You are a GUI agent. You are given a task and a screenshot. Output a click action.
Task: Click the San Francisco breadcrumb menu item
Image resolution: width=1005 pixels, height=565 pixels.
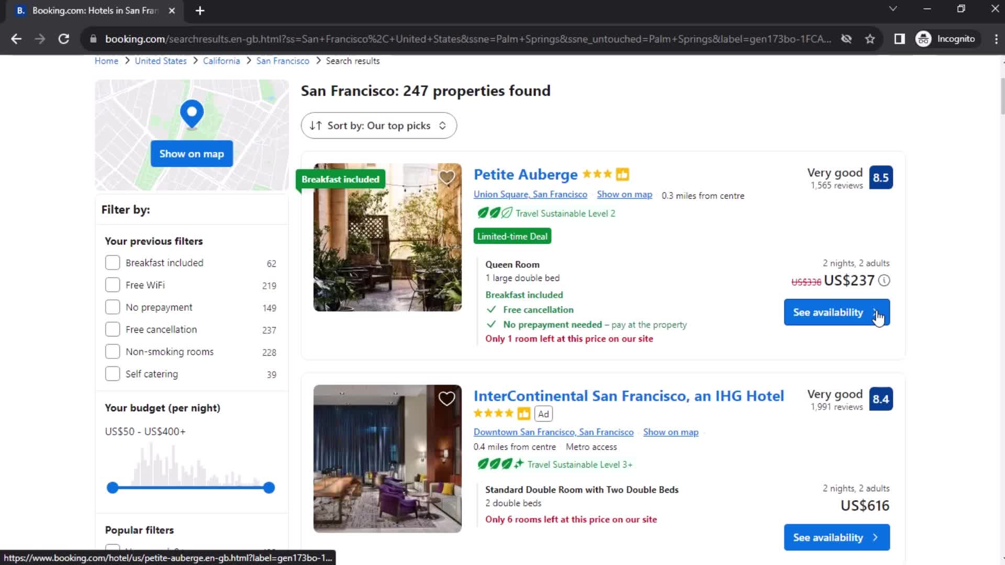283,61
